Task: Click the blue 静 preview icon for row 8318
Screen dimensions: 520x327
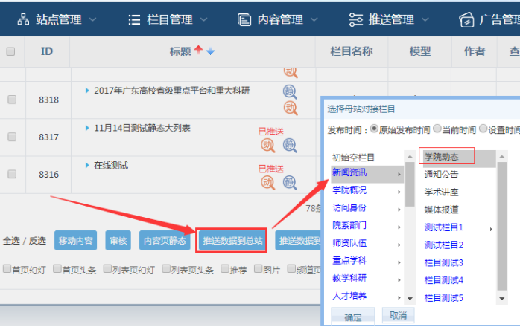Action: (x=290, y=91)
